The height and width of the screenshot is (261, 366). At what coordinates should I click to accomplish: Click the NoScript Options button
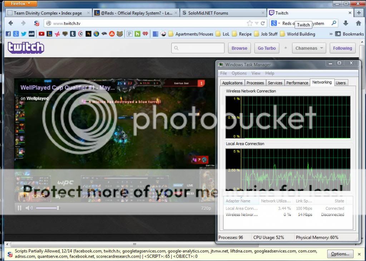point(340,254)
